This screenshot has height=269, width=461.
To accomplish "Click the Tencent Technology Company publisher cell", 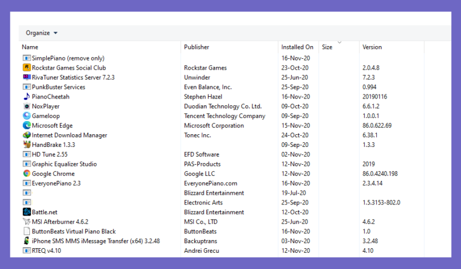I will tap(225, 116).
